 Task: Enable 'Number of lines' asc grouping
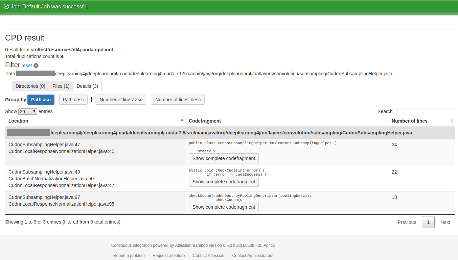(120, 99)
